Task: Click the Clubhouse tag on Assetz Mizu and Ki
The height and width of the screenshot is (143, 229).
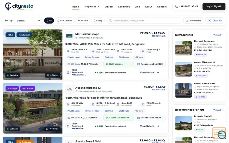Action: pos(124,111)
